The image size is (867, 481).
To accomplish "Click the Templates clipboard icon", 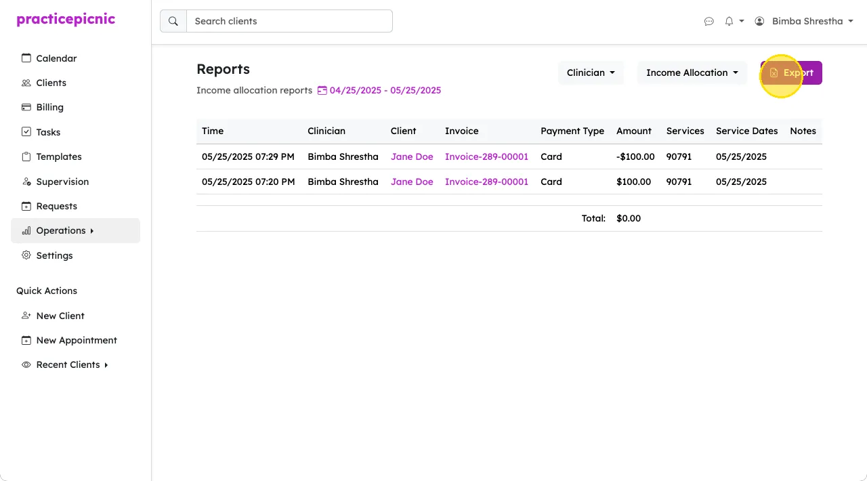I will [x=26, y=156].
